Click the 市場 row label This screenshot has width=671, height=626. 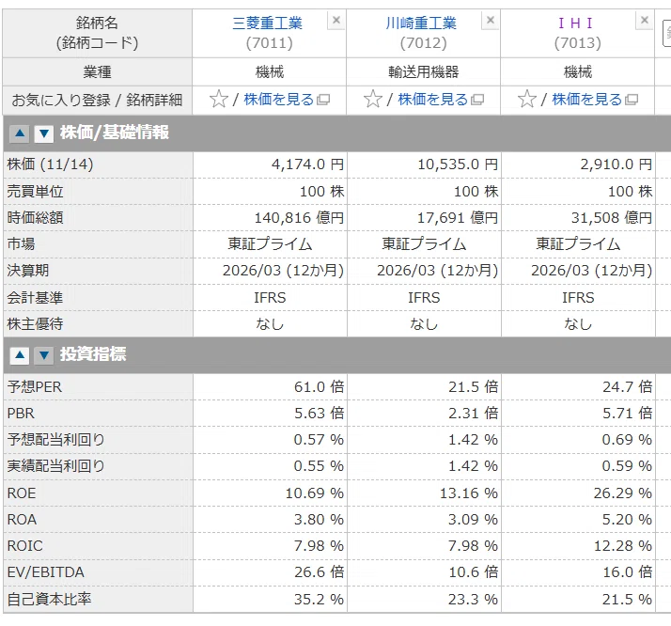point(21,244)
